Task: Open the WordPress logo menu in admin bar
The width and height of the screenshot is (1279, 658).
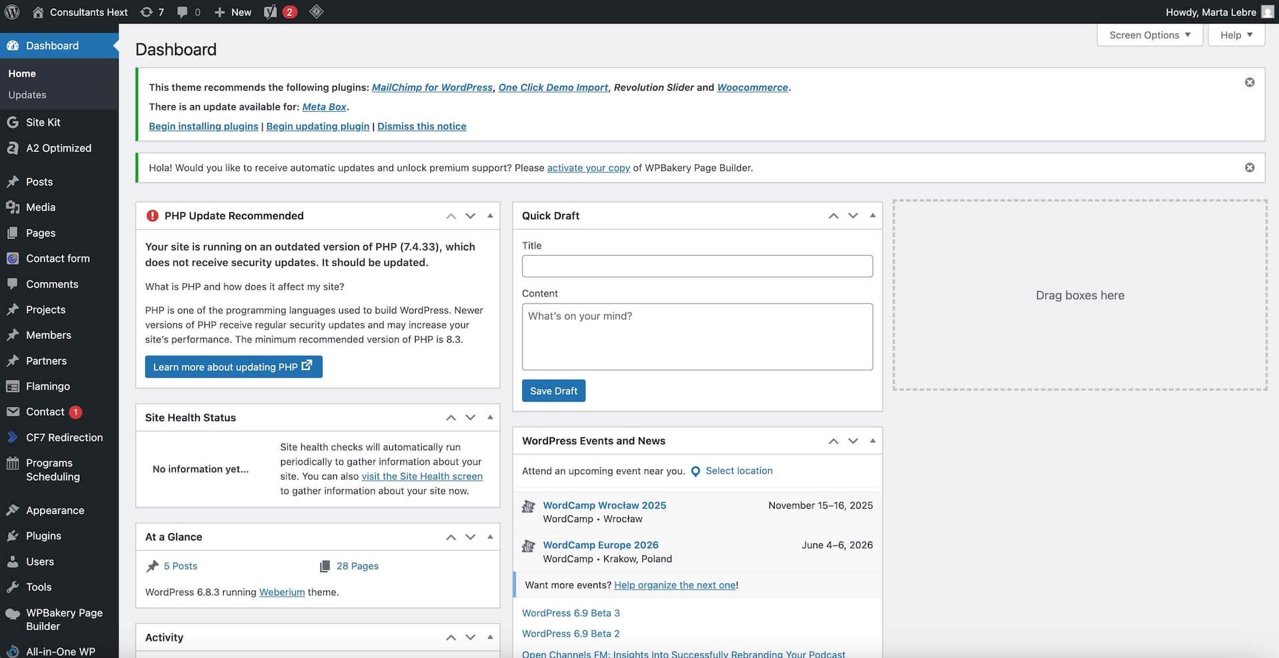Action: tap(12, 11)
